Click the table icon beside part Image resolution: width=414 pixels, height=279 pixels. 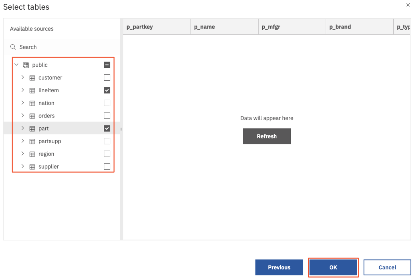[x=32, y=128]
